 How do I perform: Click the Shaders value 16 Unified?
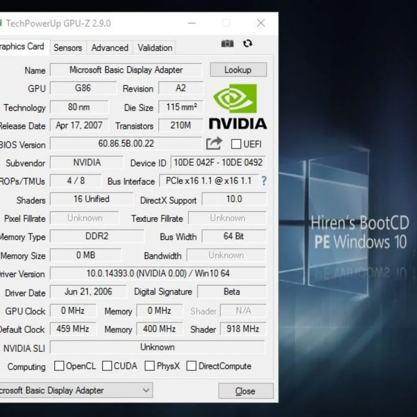[91, 199]
